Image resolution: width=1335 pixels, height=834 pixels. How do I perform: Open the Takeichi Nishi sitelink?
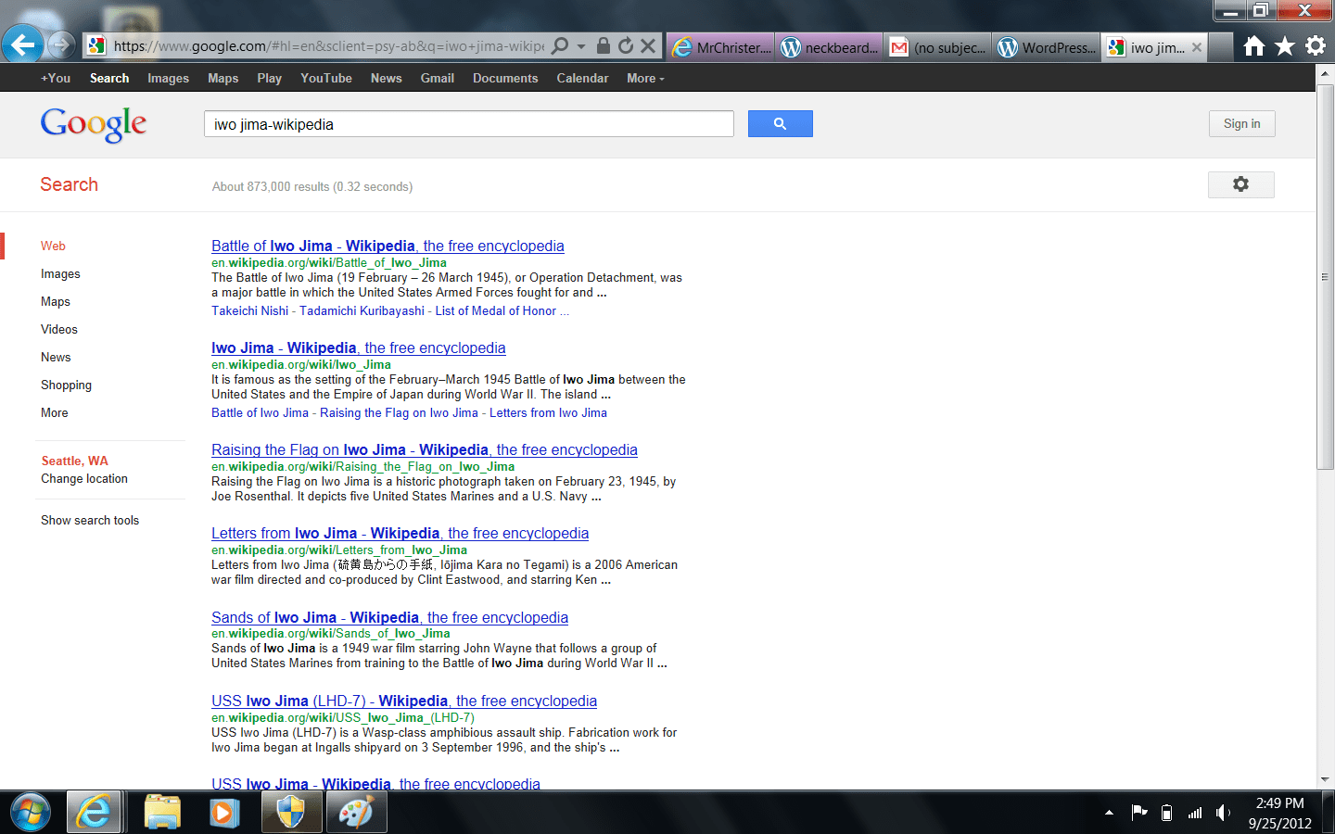pyautogui.click(x=249, y=310)
